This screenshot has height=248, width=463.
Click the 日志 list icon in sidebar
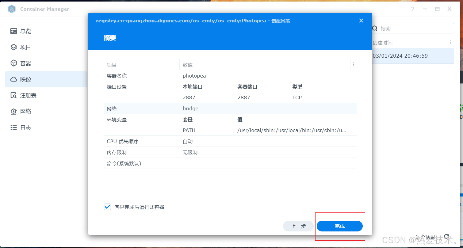(13, 128)
